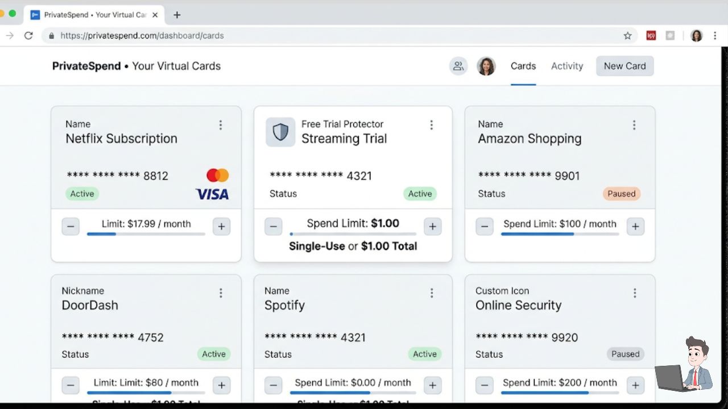Viewport: 728px width, 409px height.
Task: Create a card with New Card button
Action: [624, 66]
